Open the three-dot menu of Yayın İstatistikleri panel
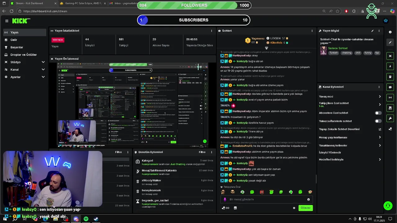The width and height of the screenshot is (397, 223). point(212,31)
